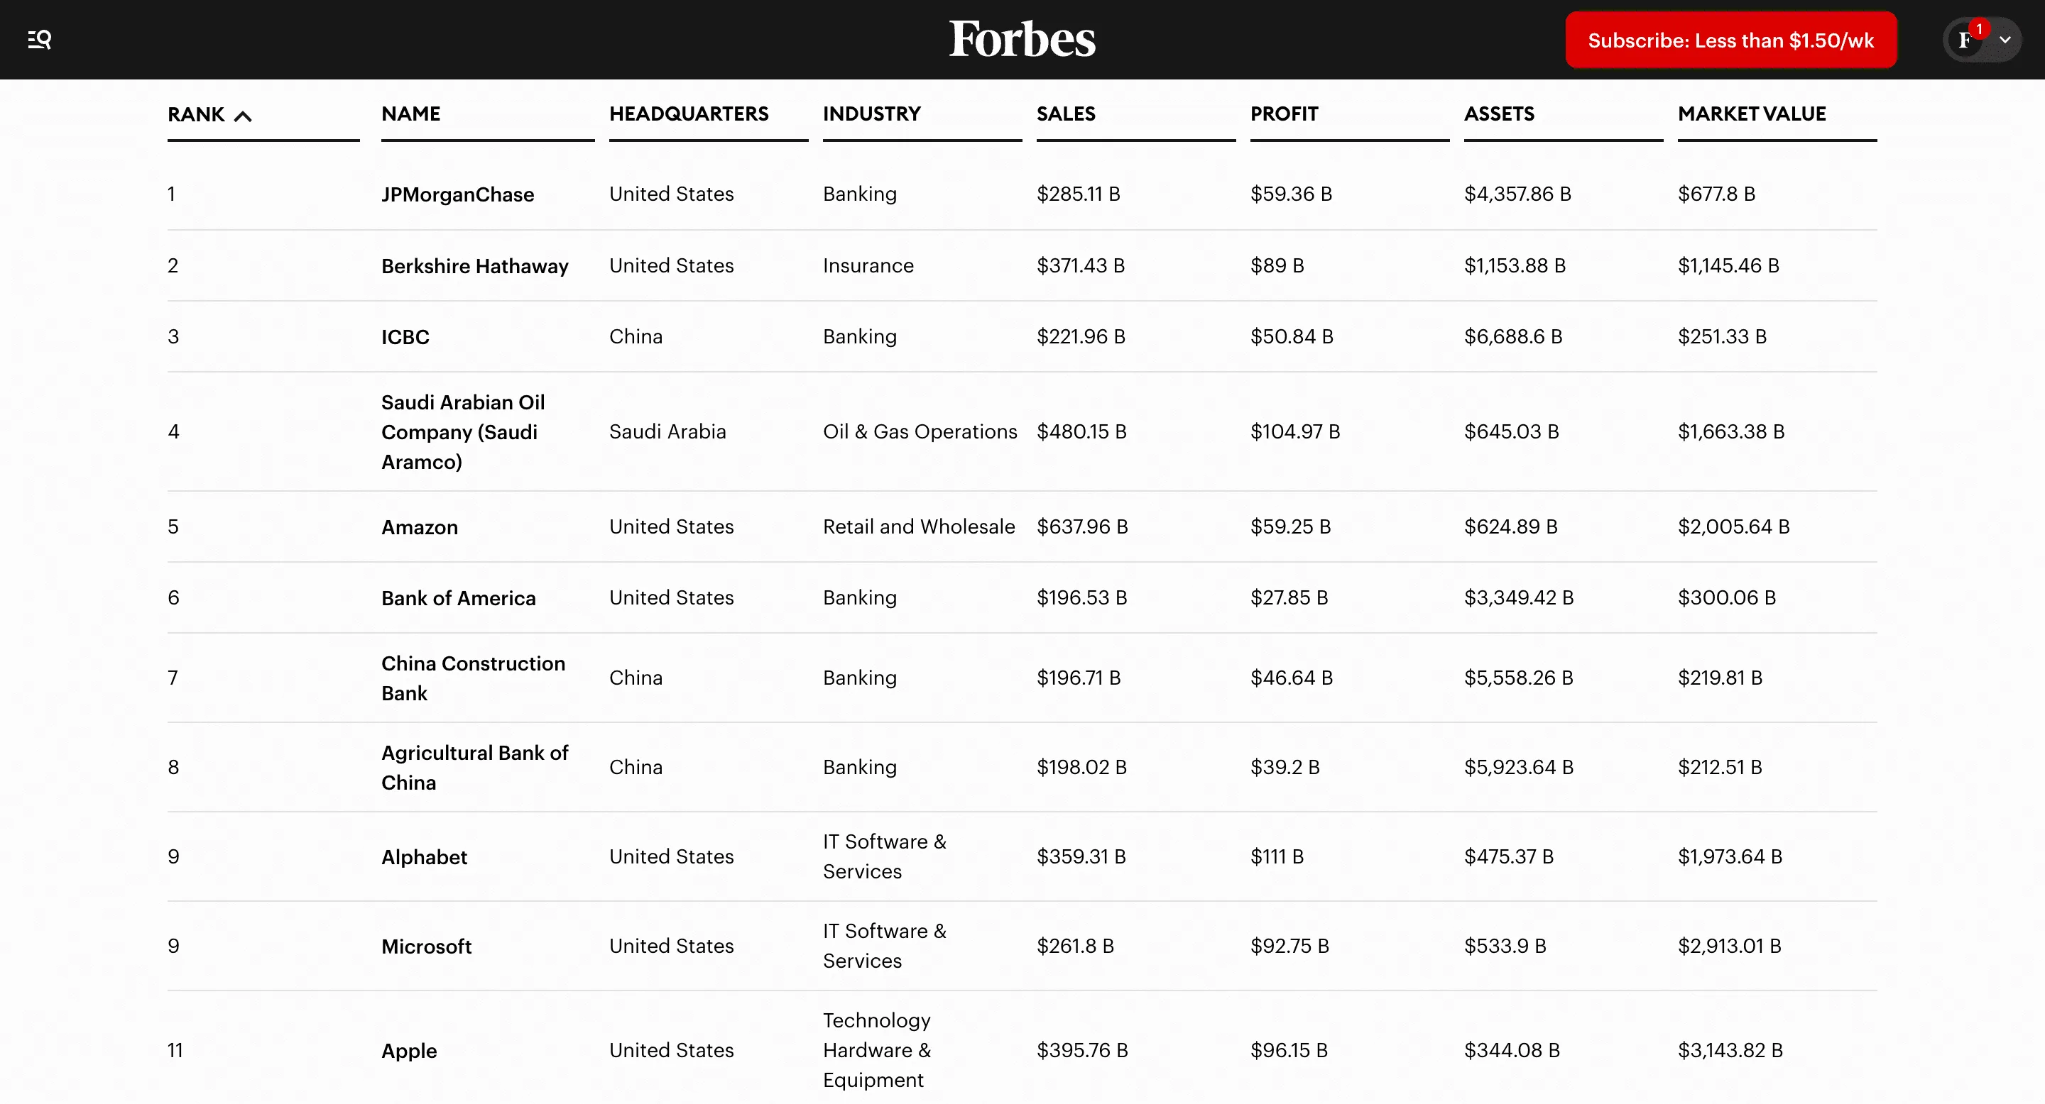
Task: Click the Subscribe: Less than $1.50/wk button
Action: click(1730, 39)
